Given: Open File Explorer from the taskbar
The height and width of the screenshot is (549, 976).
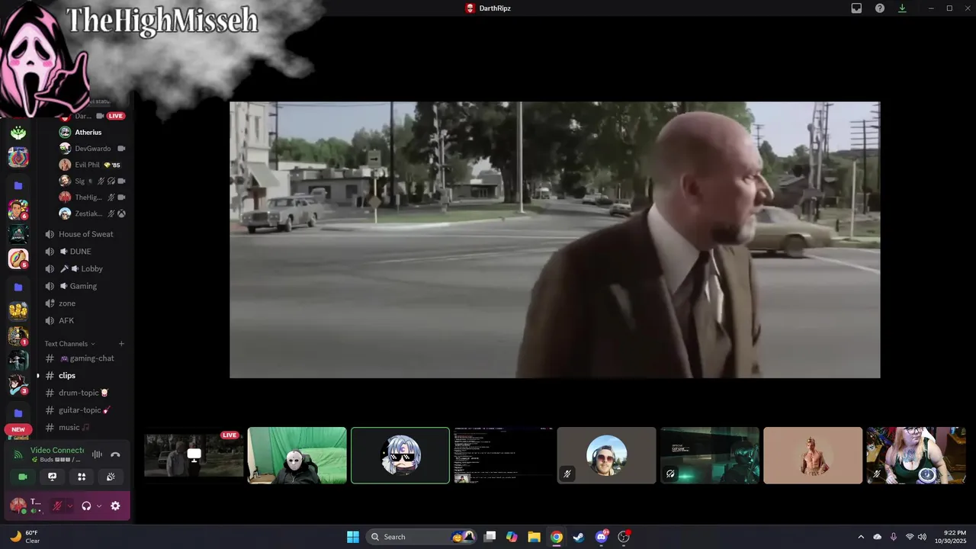Looking at the screenshot, I should [x=534, y=537].
